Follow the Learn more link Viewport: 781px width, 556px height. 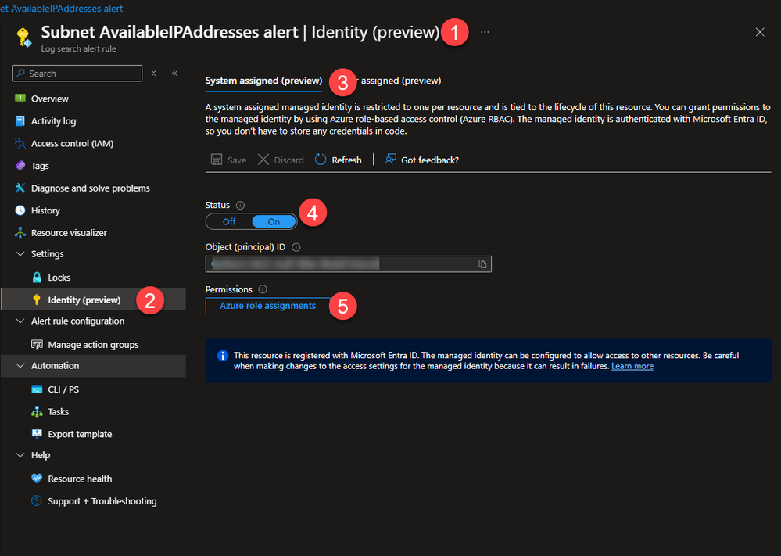click(632, 366)
